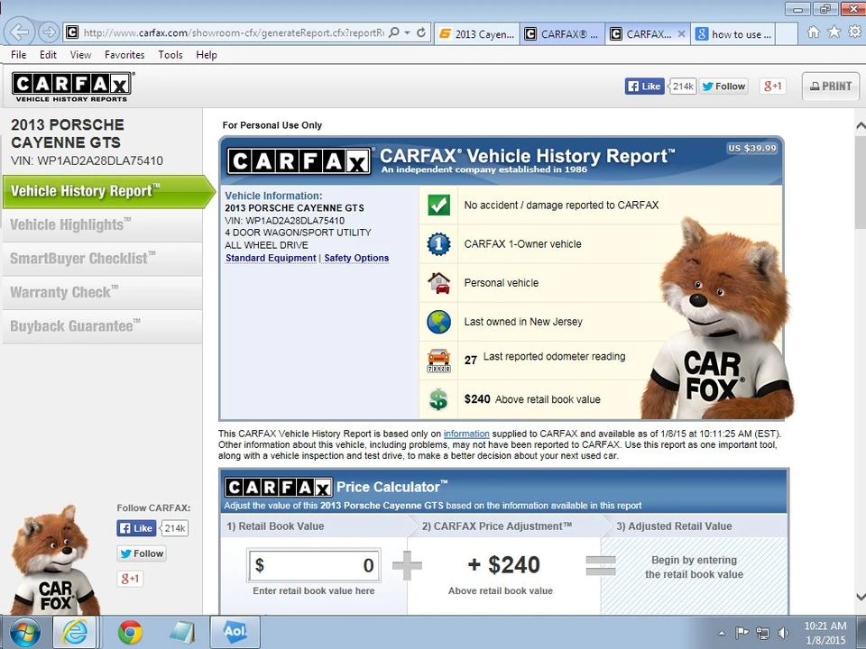Click the '27' odometer reading value

point(471,360)
